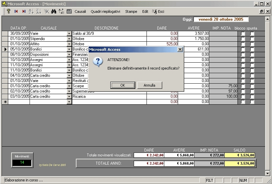Click Movimenti counter showing 14
This screenshot has width=272, height=184.
(x=22, y=163)
